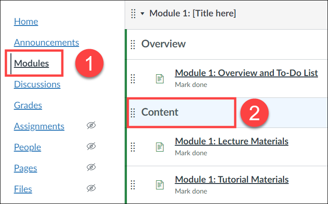Click drag handle for Tutorial Materials row
The width and height of the screenshot is (328, 204).
[x=133, y=185]
